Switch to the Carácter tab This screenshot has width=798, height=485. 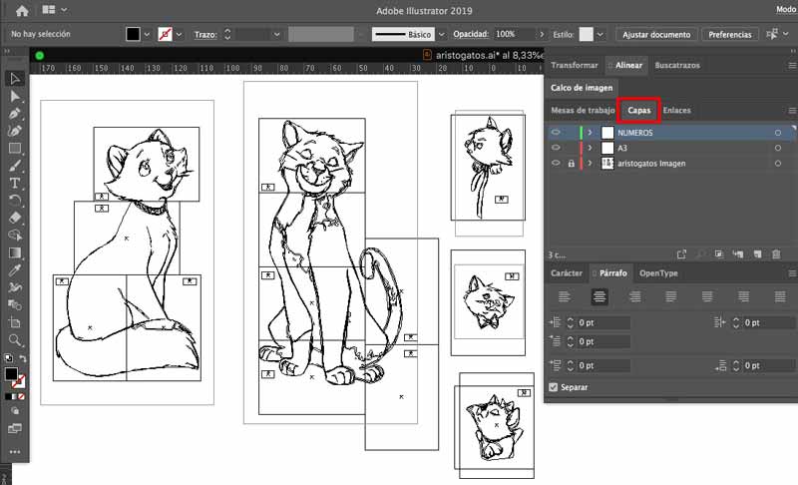(x=566, y=273)
